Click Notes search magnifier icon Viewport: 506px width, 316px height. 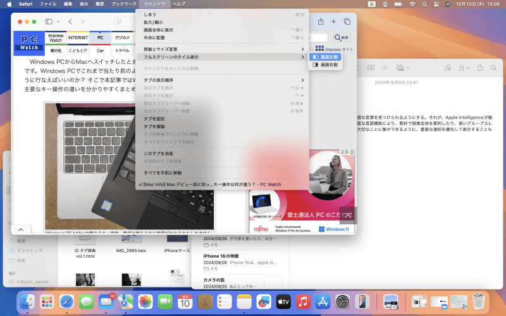(x=493, y=68)
